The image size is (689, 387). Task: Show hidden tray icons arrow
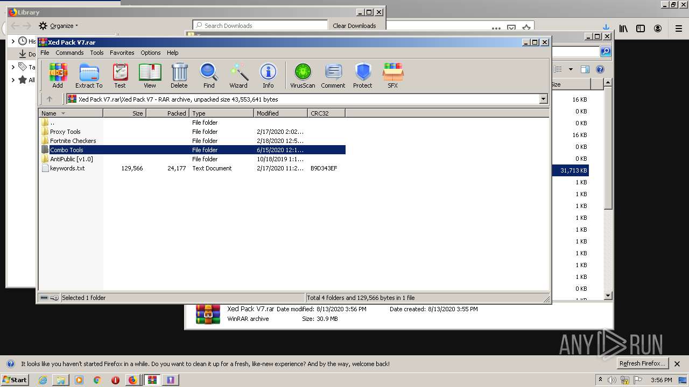point(601,380)
